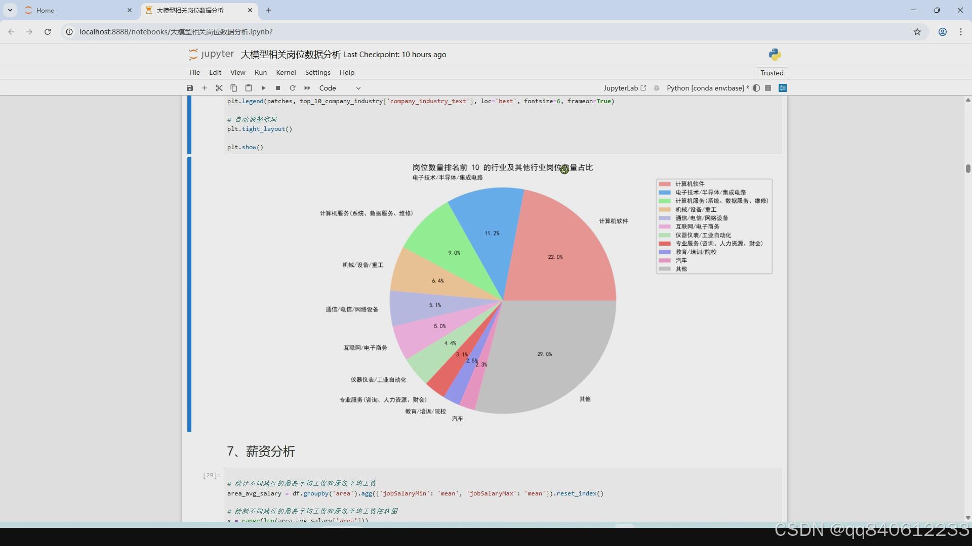
Task: Toggle the table of contents panel
Action: [x=768, y=88]
